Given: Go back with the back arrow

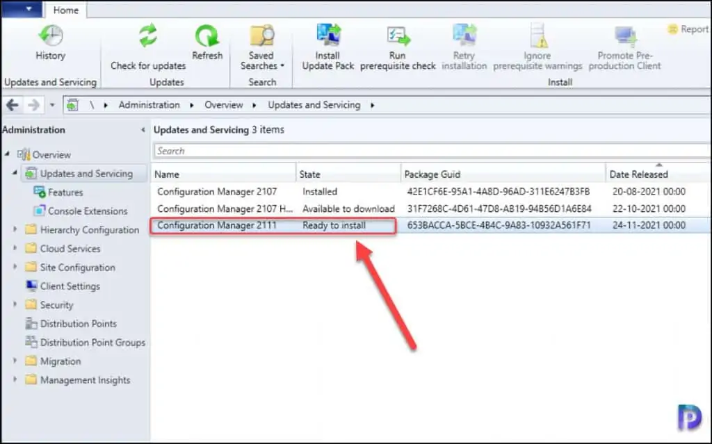Looking at the screenshot, I should (13, 106).
